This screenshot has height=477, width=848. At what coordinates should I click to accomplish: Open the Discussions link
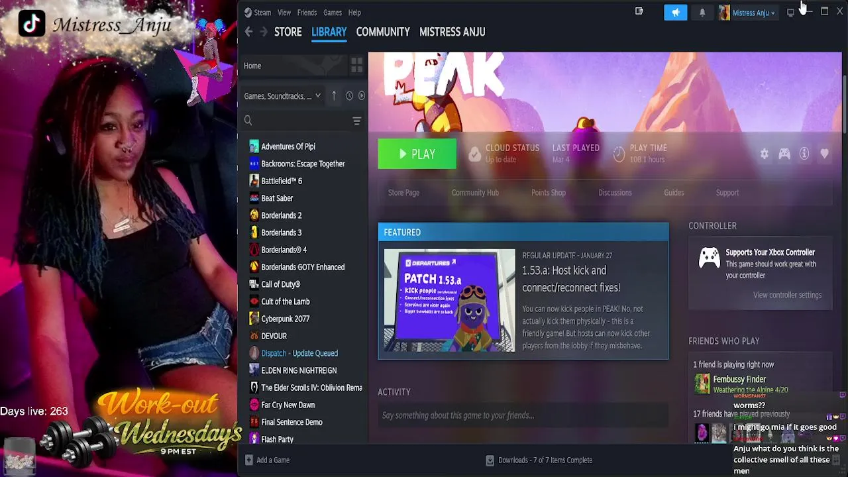(615, 193)
